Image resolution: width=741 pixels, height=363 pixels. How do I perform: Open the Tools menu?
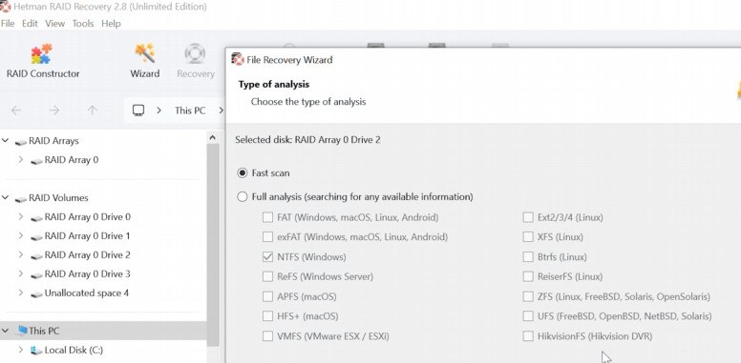point(83,23)
